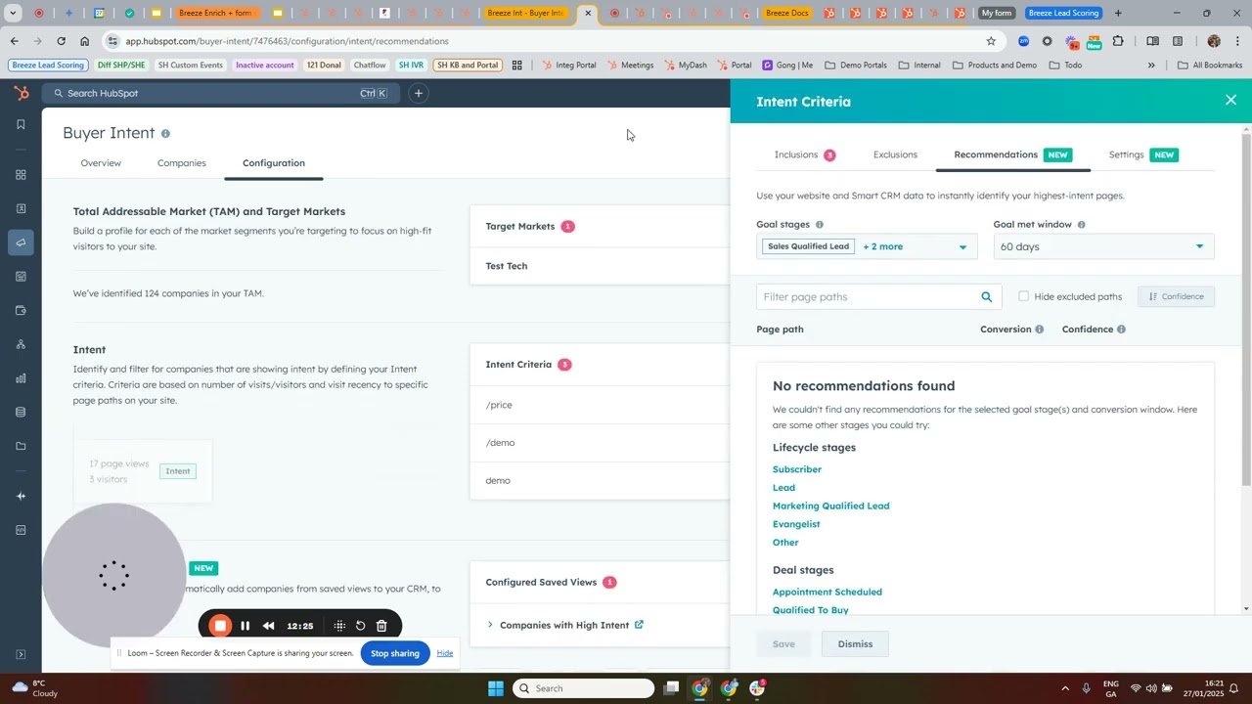Open the Breeze Lead Scoring bookmark
The image size is (1252, 704).
[48, 66]
